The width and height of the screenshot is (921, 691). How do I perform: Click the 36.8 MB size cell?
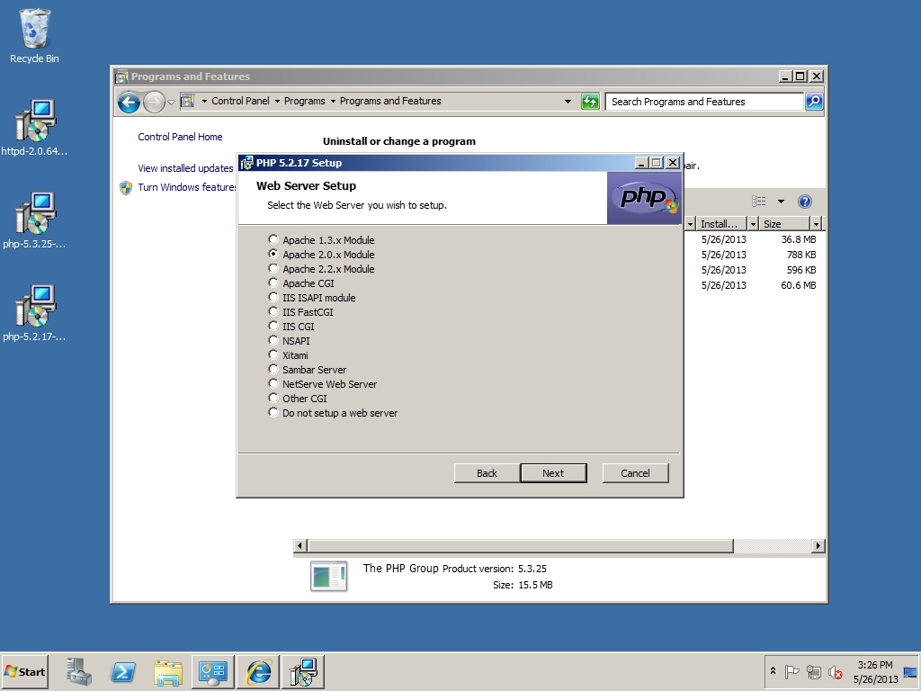(799, 239)
